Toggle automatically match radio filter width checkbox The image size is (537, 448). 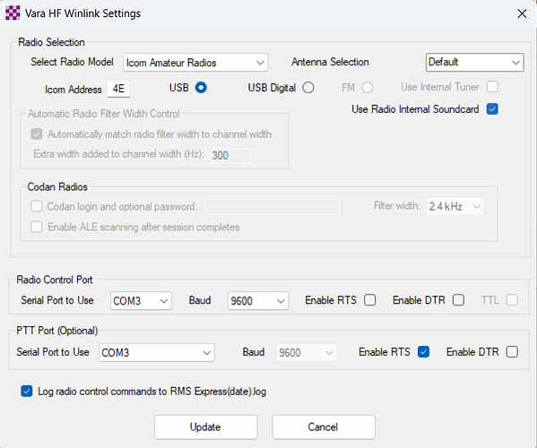click(x=37, y=134)
